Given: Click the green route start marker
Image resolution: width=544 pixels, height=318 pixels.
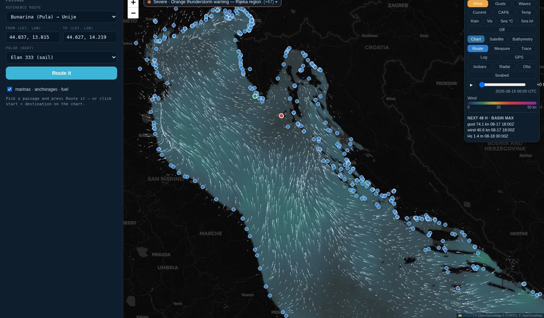Looking at the screenshot, I should (255, 96).
